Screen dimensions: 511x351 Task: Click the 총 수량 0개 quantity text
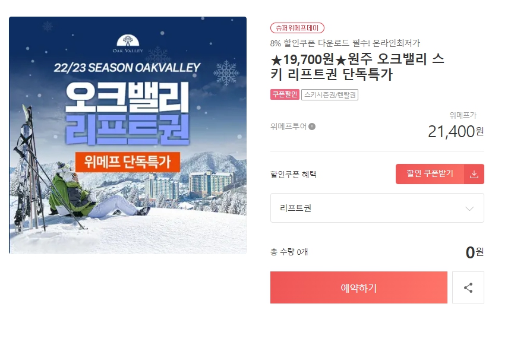pos(289,252)
